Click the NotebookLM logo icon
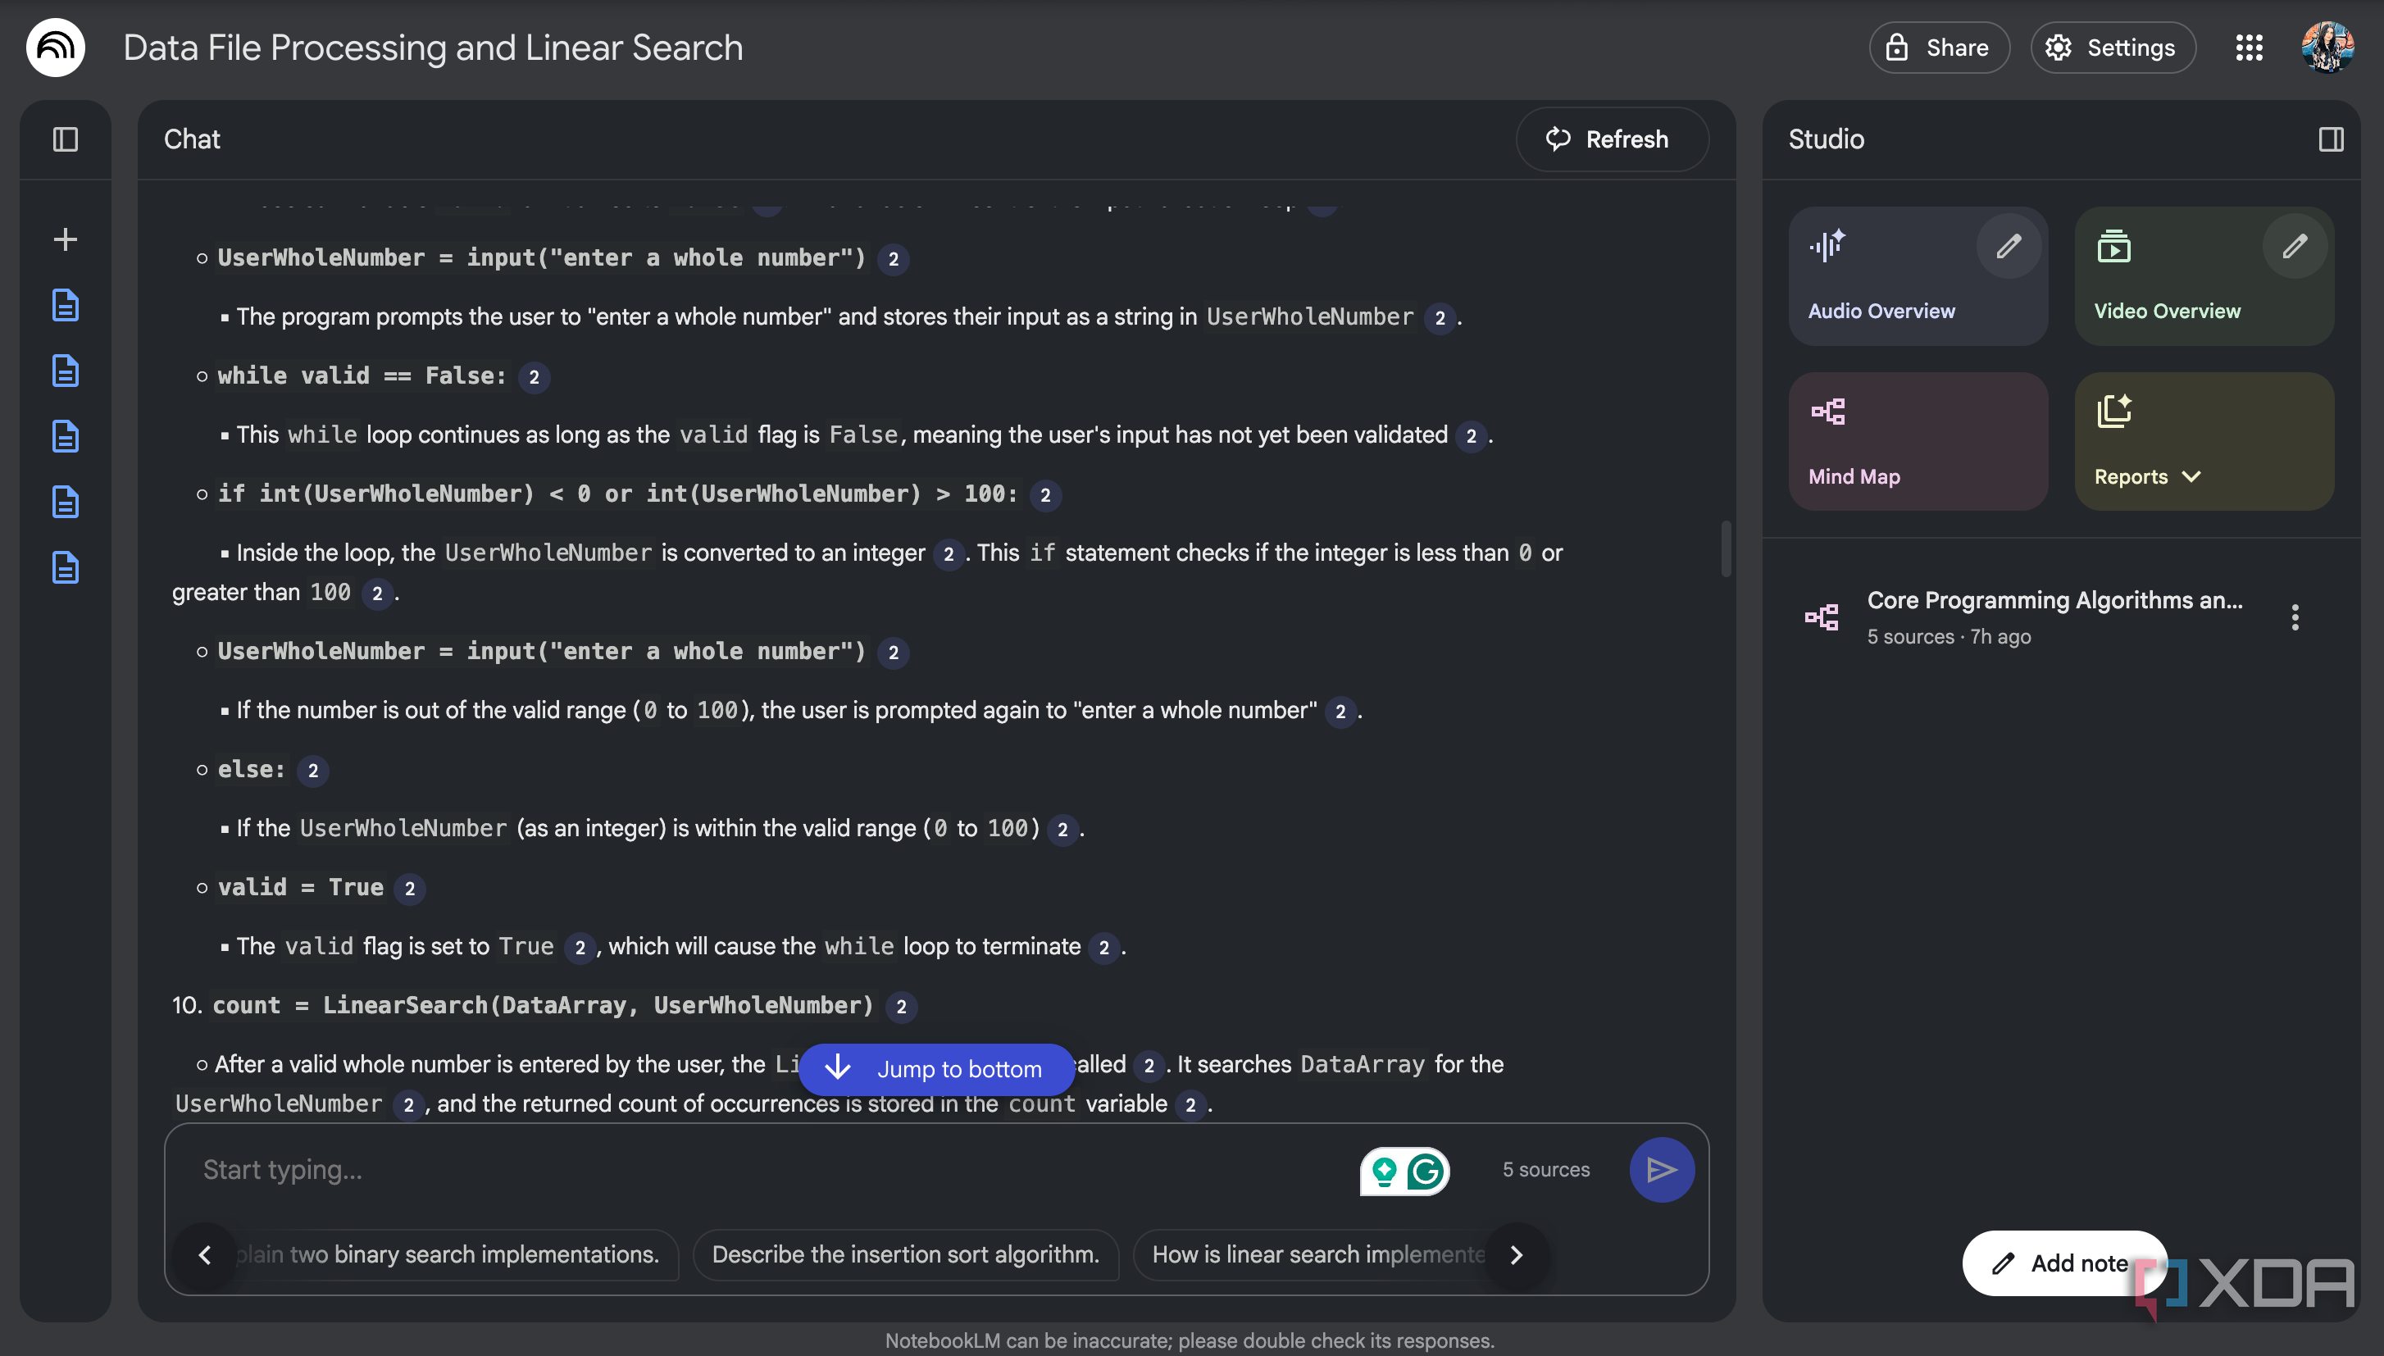The height and width of the screenshot is (1356, 2384). (x=55, y=48)
